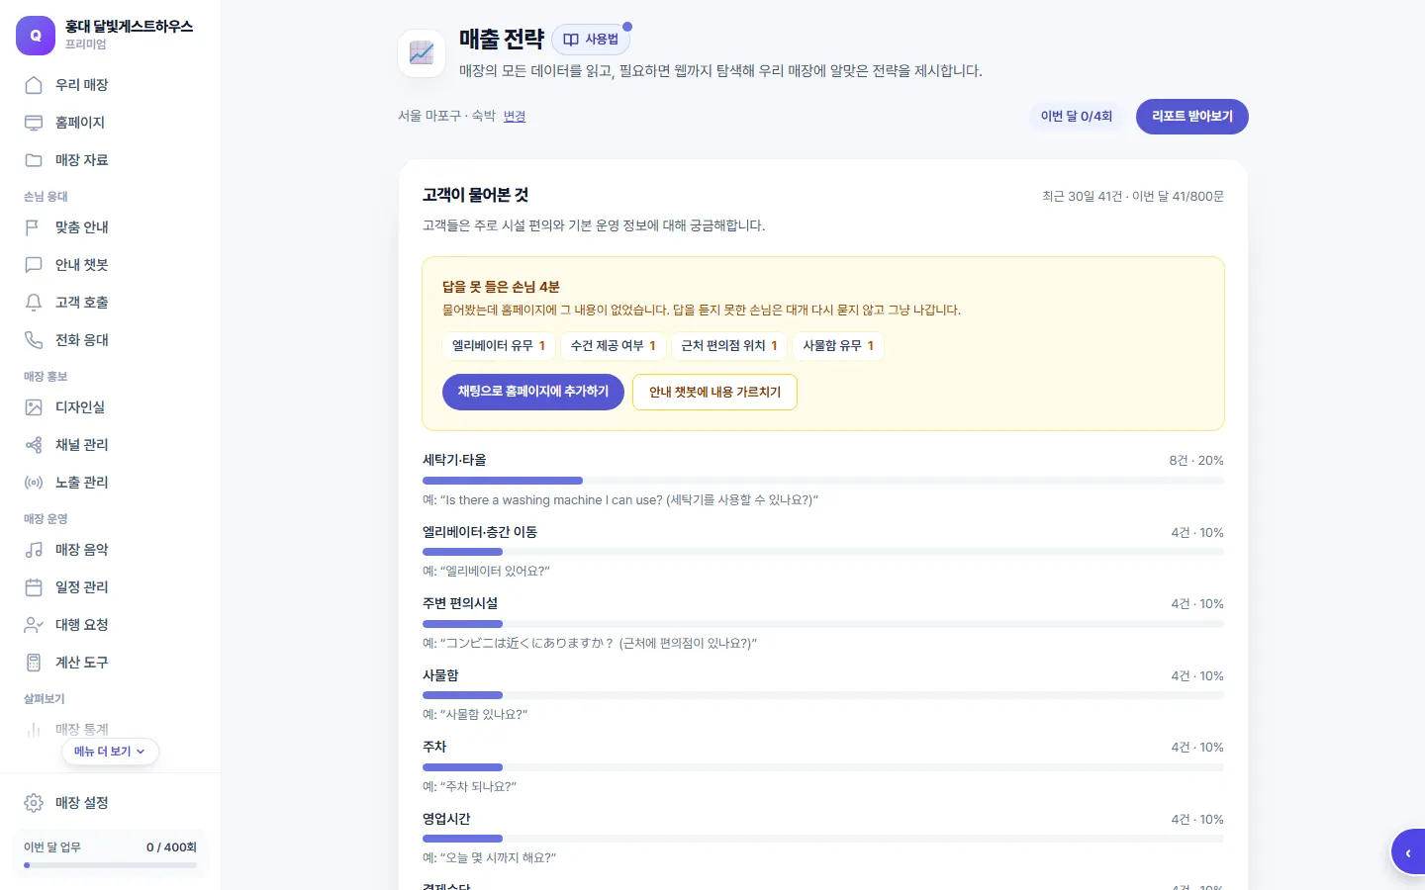The width and height of the screenshot is (1425, 890).
Task: Expand 메뉴 더 보기 in sidebar
Action: point(110,752)
